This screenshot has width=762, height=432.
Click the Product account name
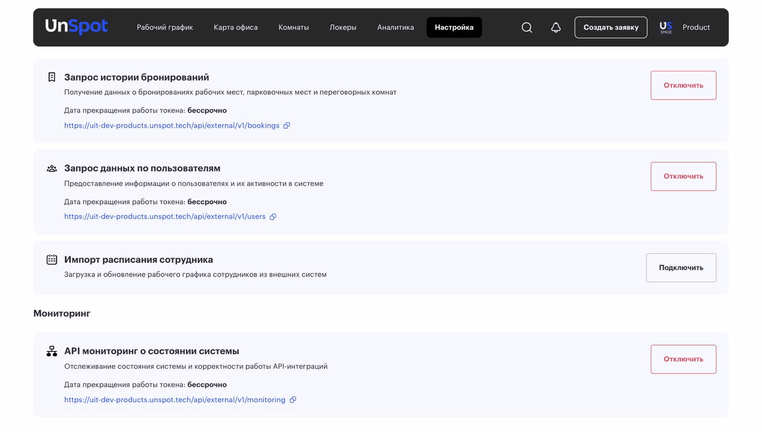click(x=696, y=28)
